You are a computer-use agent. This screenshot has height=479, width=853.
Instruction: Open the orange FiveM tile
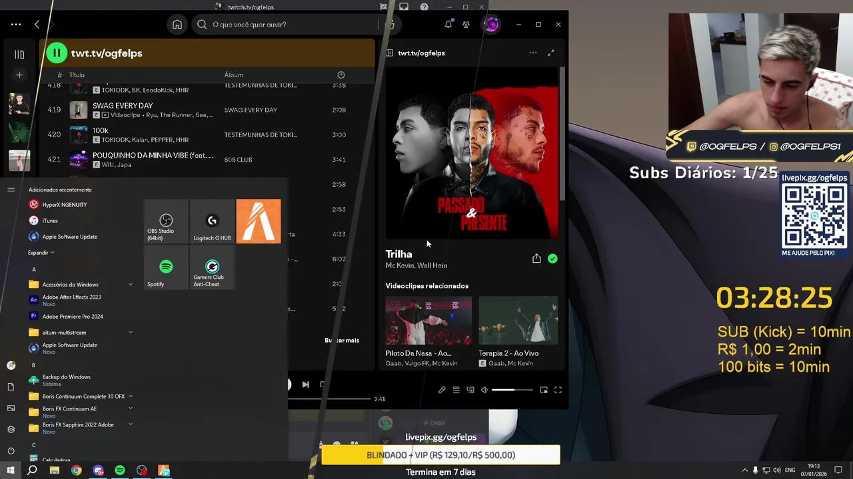pyautogui.click(x=259, y=222)
